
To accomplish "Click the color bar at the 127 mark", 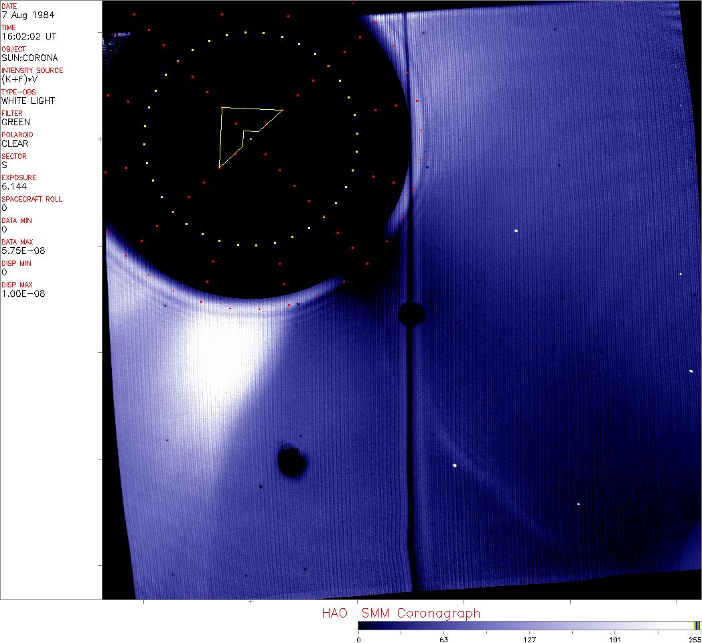I will pyautogui.click(x=529, y=625).
